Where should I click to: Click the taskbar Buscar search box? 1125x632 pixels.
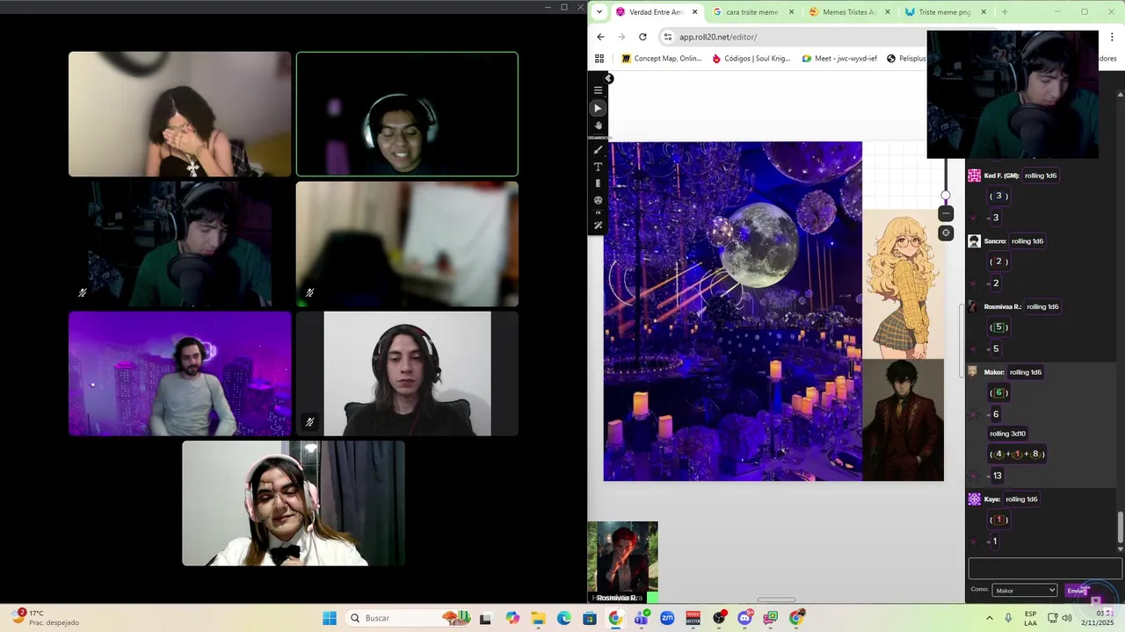click(x=406, y=618)
